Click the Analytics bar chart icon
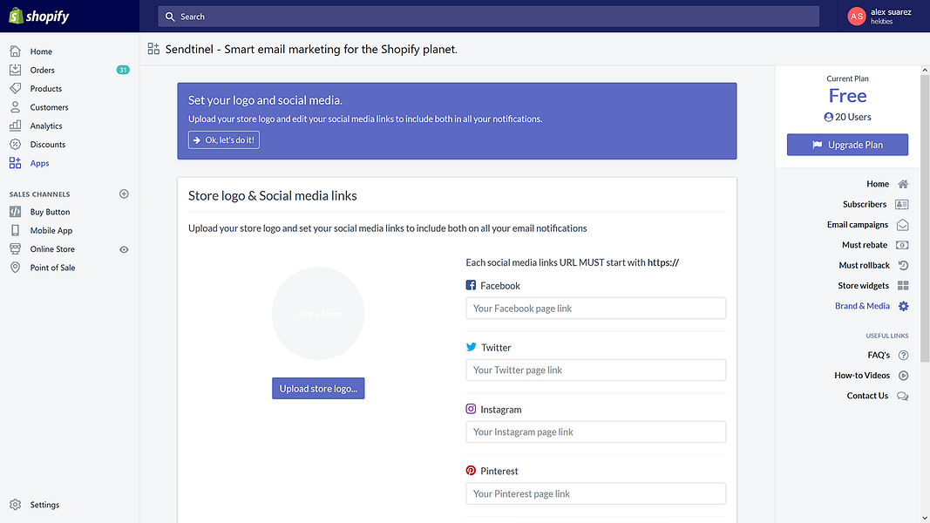Image resolution: width=930 pixels, height=523 pixels. click(16, 126)
